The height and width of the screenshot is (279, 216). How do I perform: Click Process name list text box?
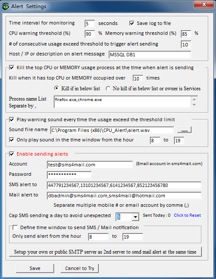[x=122, y=102]
